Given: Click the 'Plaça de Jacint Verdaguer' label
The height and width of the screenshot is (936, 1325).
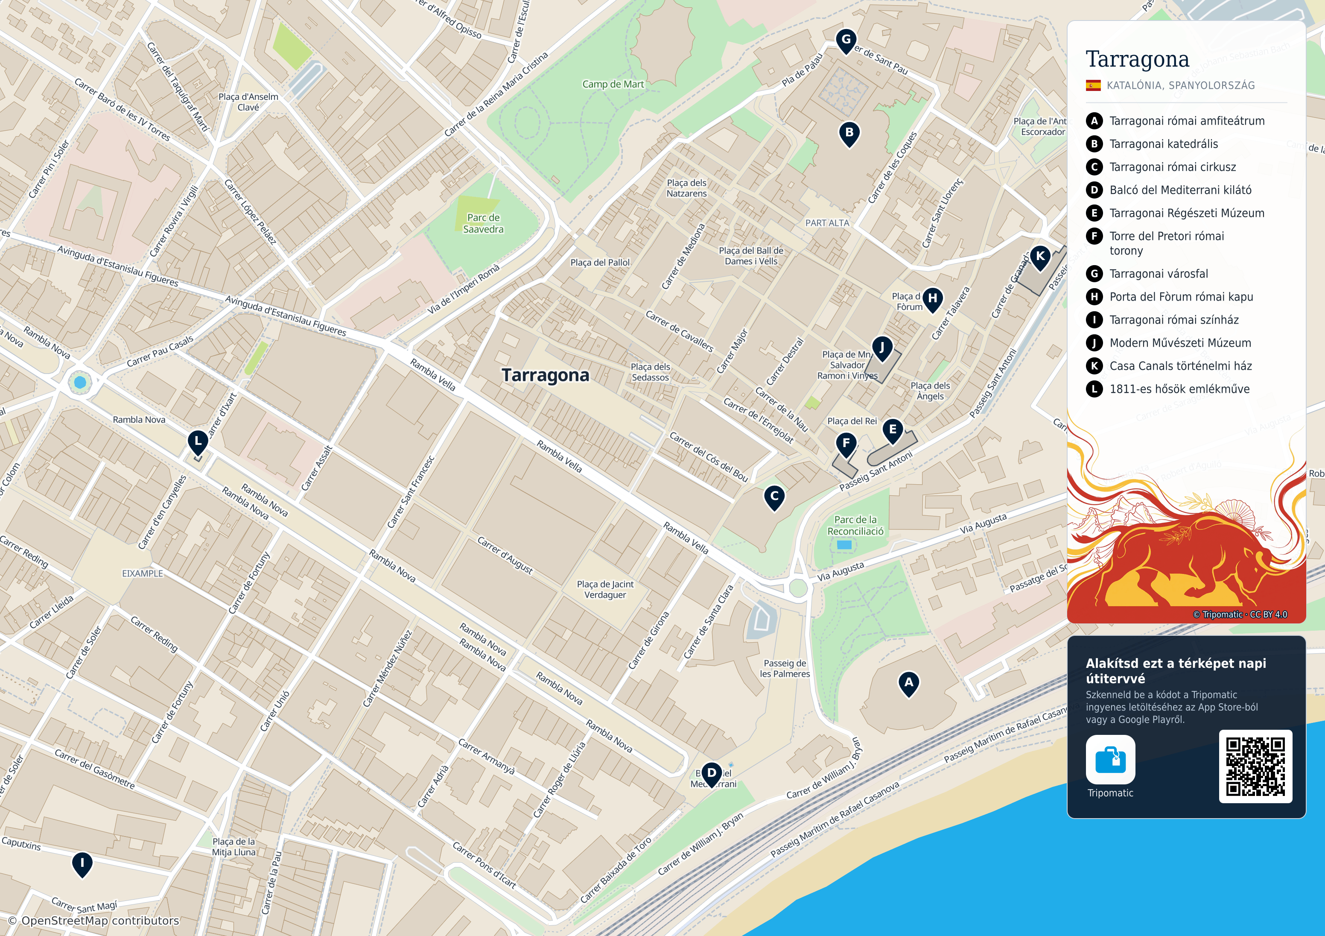Looking at the screenshot, I should [605, 590].
